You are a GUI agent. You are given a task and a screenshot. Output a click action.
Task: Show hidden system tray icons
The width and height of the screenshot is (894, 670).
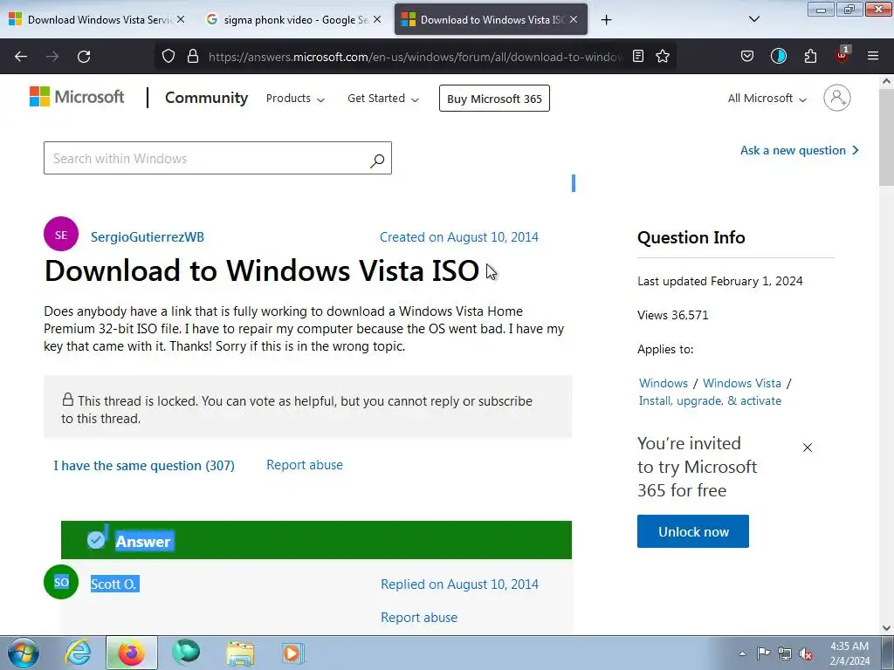742,653
